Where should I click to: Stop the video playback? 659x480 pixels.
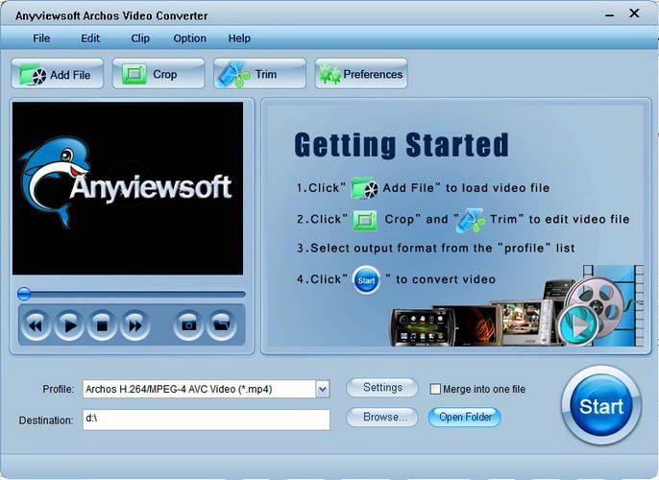[x=102, y=325]
